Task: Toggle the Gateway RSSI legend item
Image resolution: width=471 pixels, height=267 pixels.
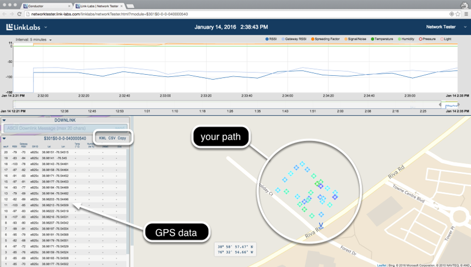Action: pos(296,40)
